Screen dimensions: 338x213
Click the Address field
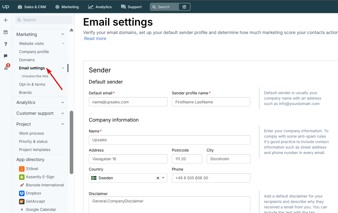point(128,159)
